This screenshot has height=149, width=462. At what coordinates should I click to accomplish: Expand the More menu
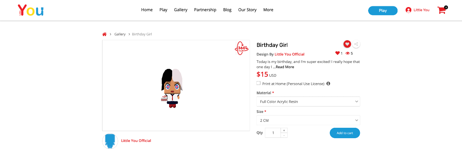(x=268, y=10)
